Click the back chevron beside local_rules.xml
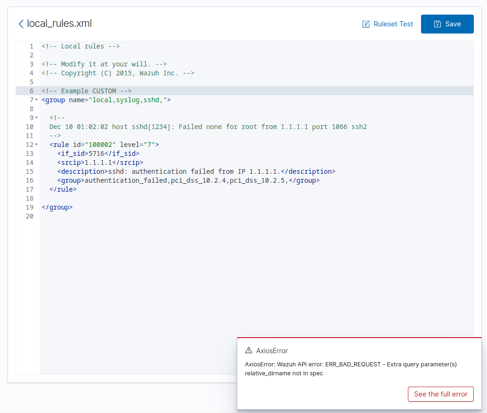The width and height of the screenshot is (487, 413). [21, 24]
